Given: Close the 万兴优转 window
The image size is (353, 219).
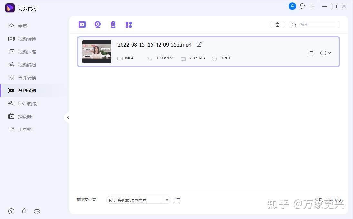Looking at the screenshot, I should pos(344,6).
